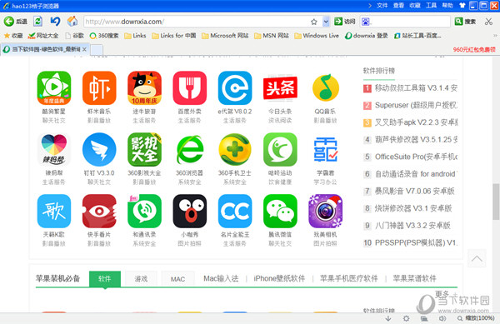500x324 pixels.
Task: Open the 玩美相机 app icon
Action: pyautogui.click(x=325, y=212)
